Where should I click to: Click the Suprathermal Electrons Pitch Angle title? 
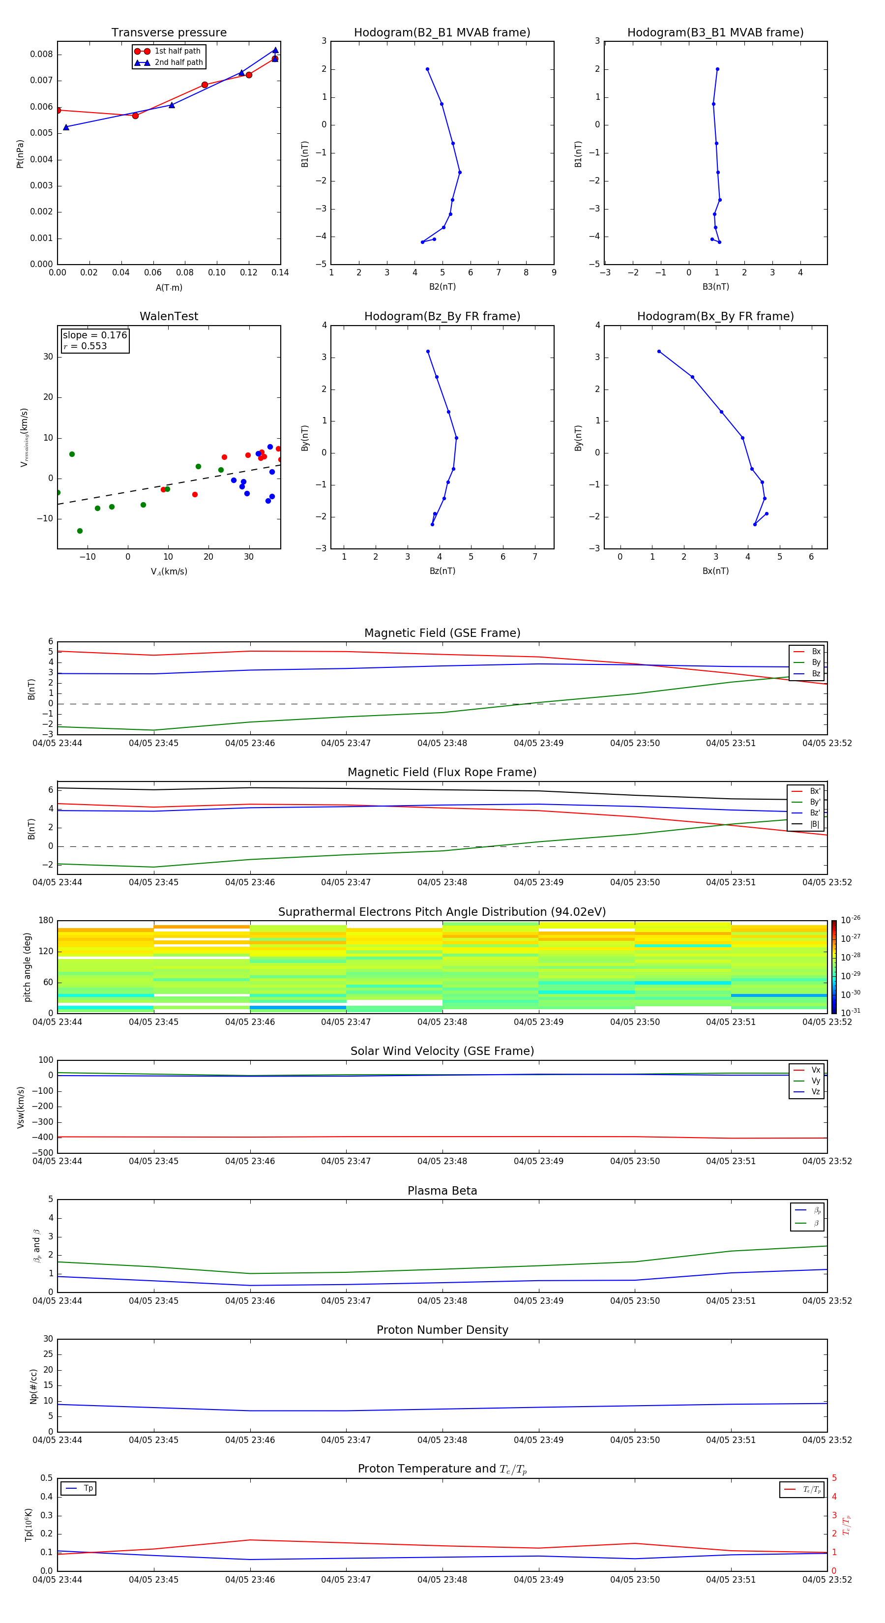point(442,912)
